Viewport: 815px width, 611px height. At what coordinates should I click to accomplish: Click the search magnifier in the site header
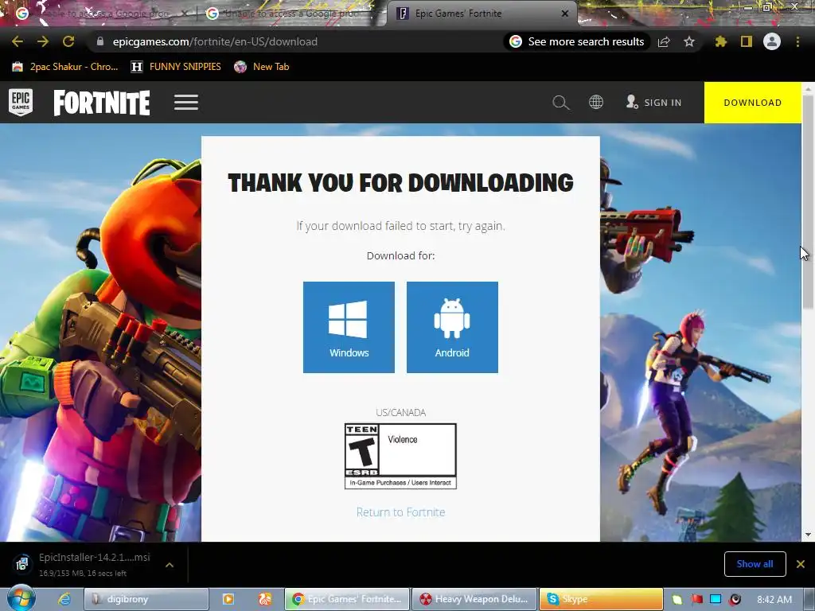(561, 103)
